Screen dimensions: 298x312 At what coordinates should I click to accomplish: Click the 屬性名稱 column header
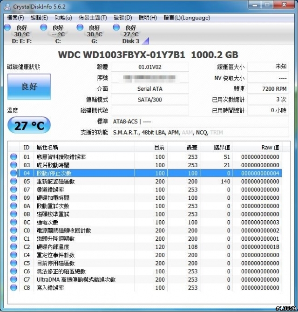[x=84, y=148]
